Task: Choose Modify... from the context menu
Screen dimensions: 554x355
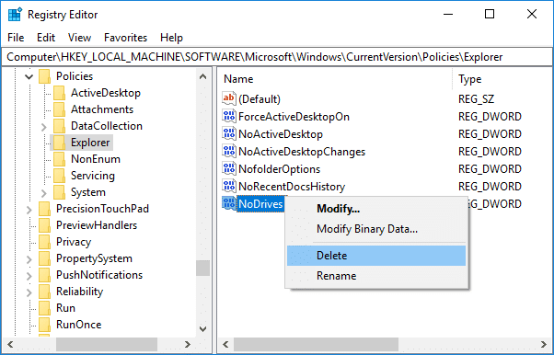Action: (376, 209)
